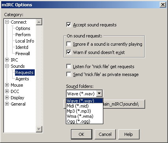Screen dimensions: 168x143
Task: Select the IRC category label
Action: [x=14, y=60]
